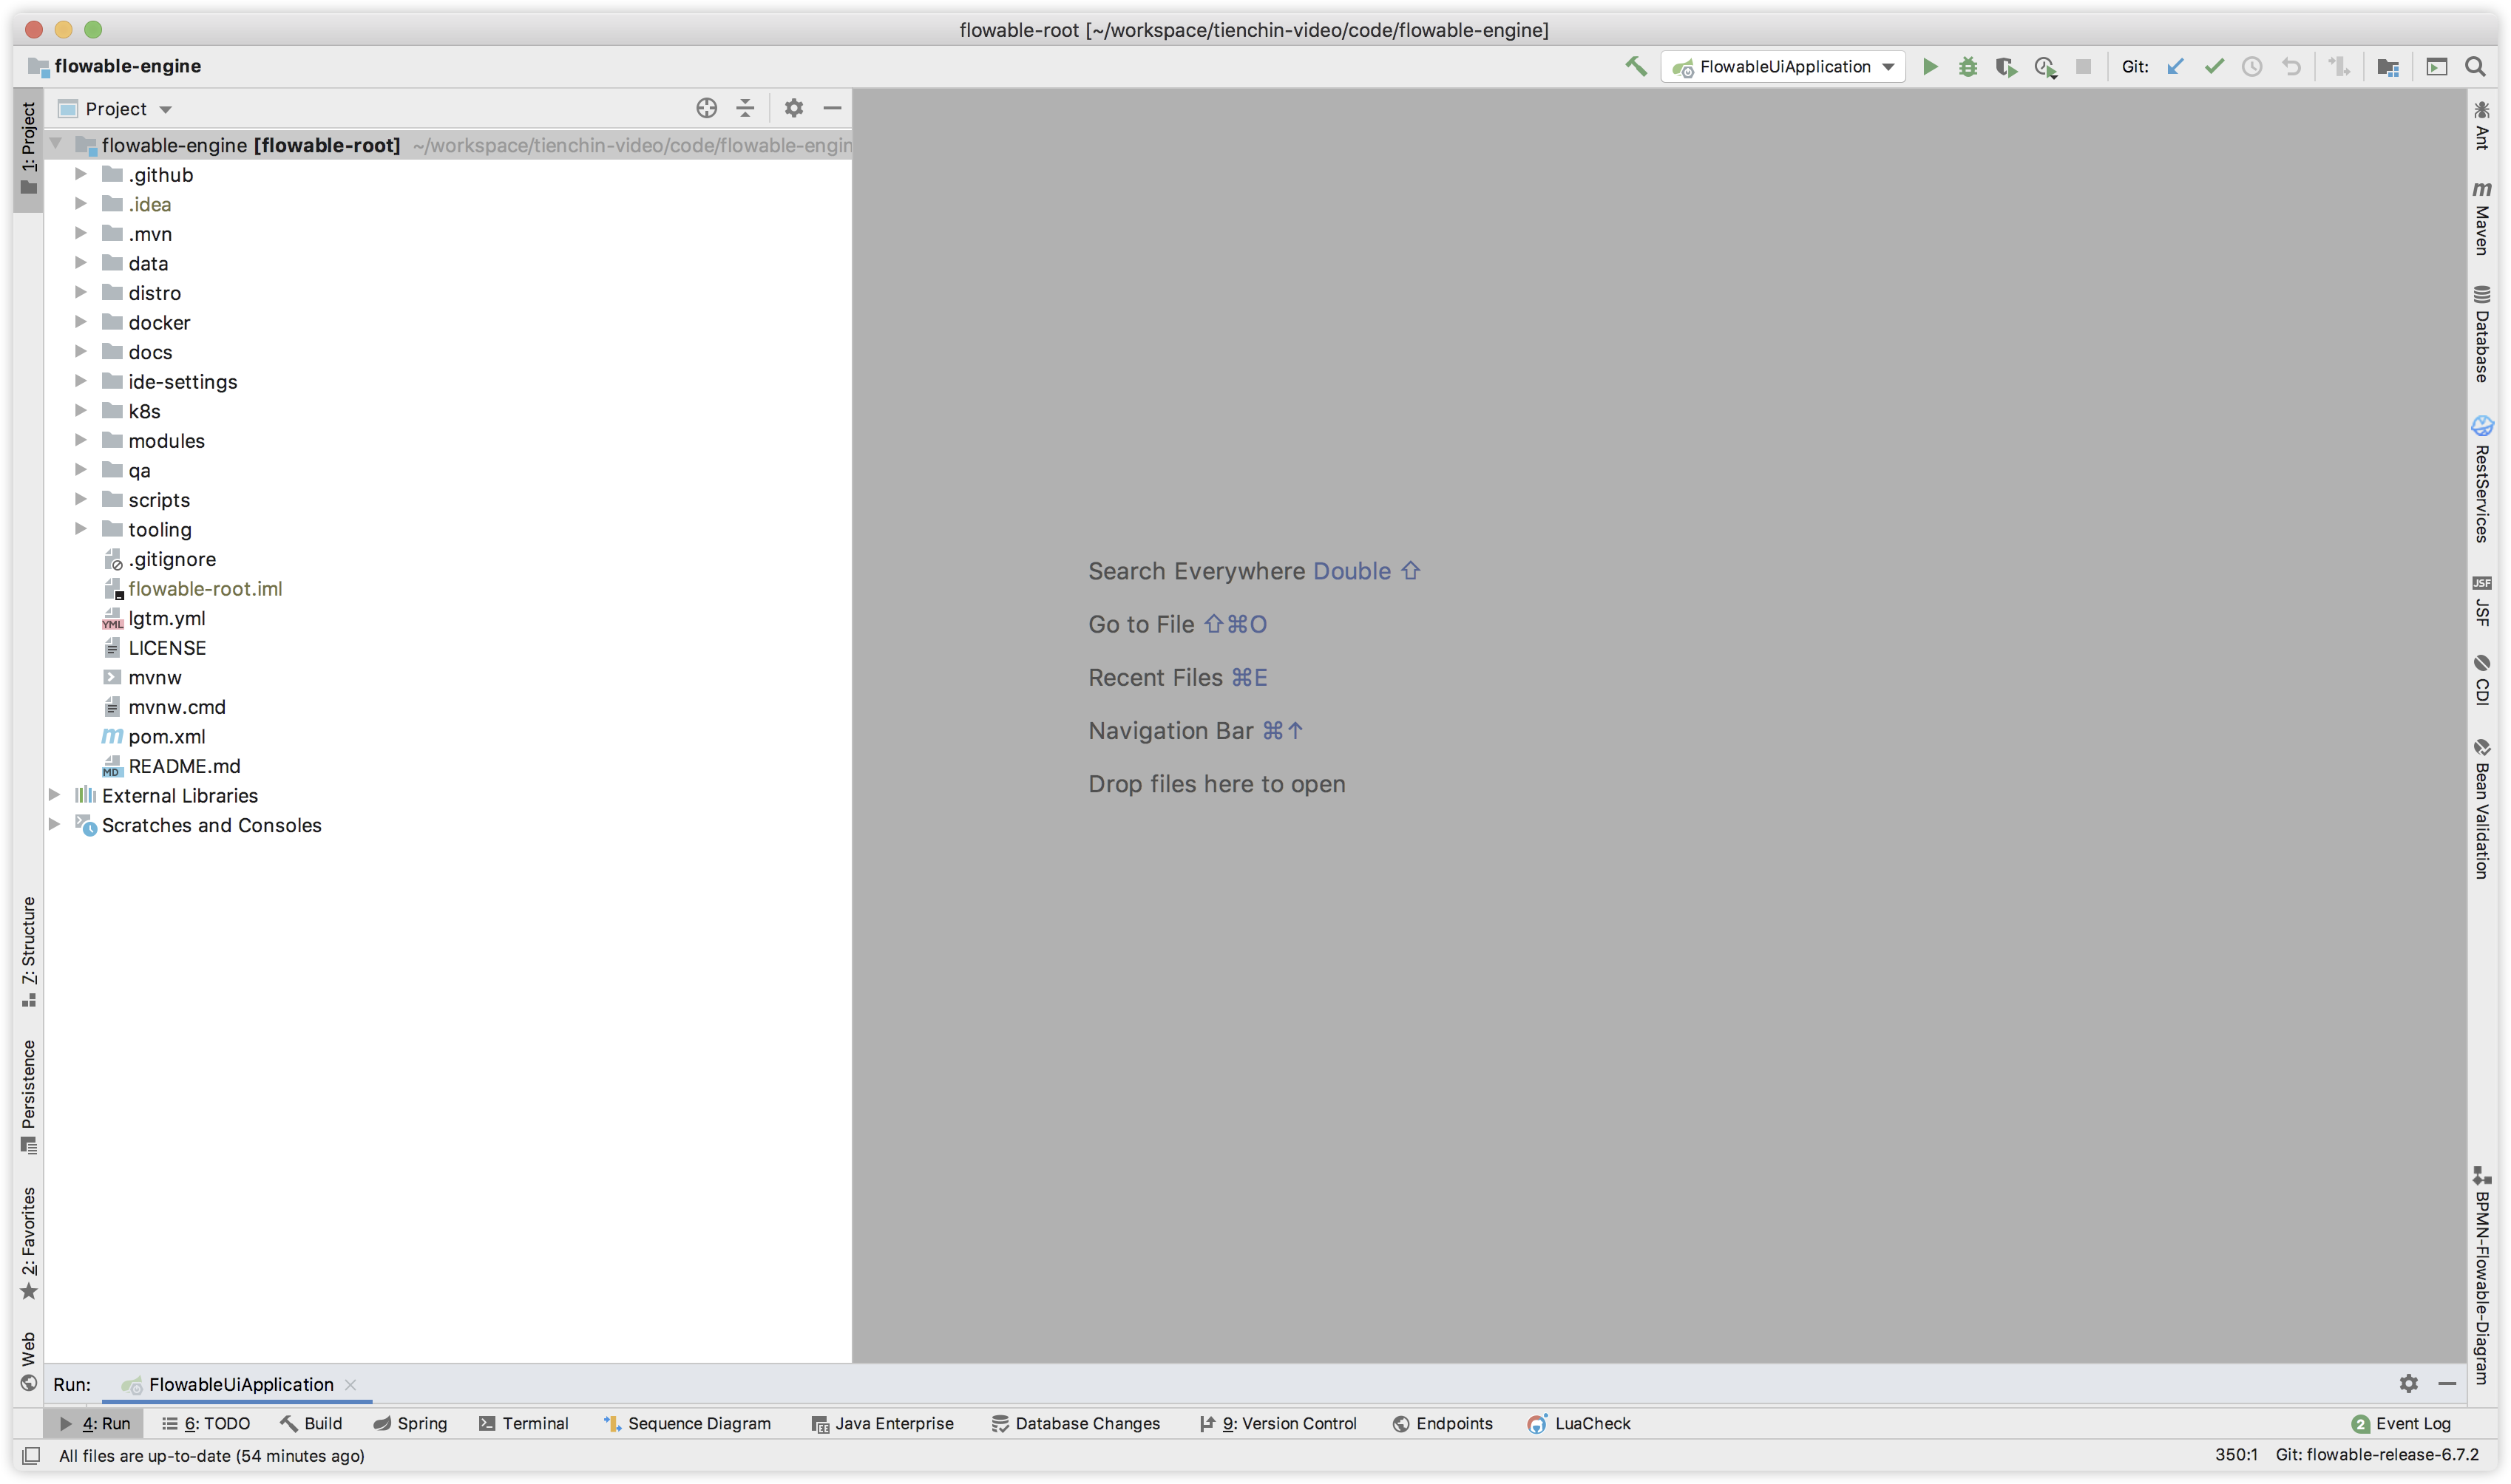This screenshot has width=2511, height=1484.
Task: Open Search Everywhere magnifier icon
Action: (x=2475, y=67)
